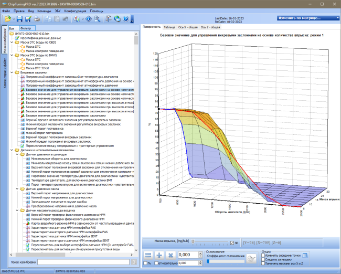Screen dimensions: 341x274
Task: Click the Коэффициент сглаживания slider handle
Action: (208, 261)
